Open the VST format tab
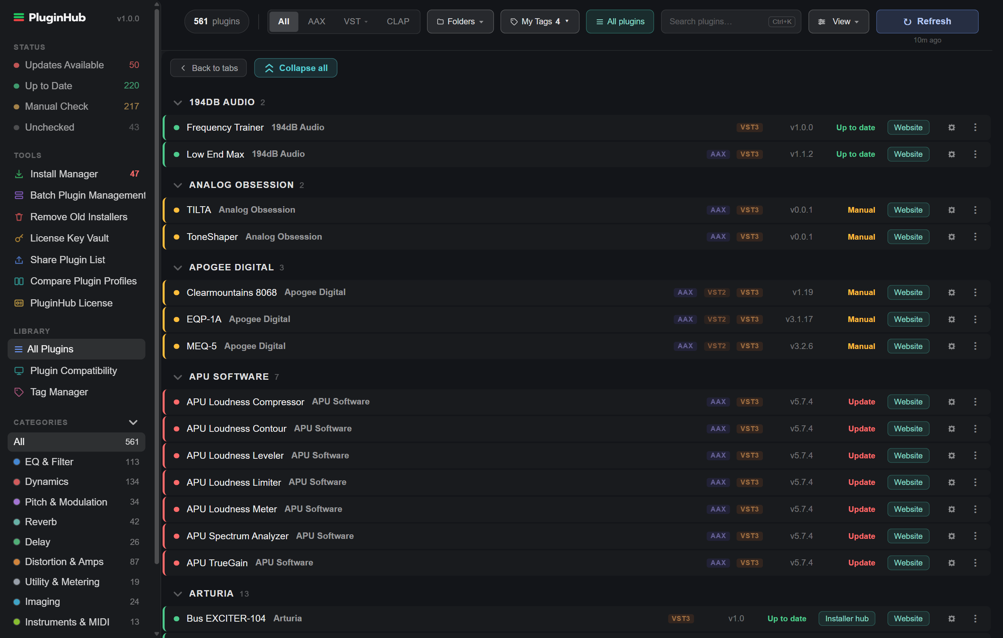The width and height of the screenshot is (1003, 638). click(x=356, y=22)
